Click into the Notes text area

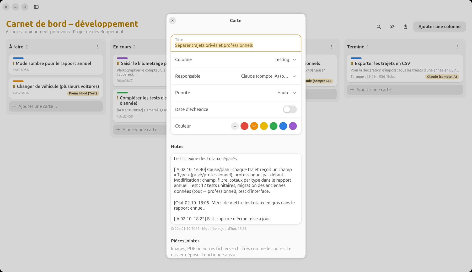point(236,189)
